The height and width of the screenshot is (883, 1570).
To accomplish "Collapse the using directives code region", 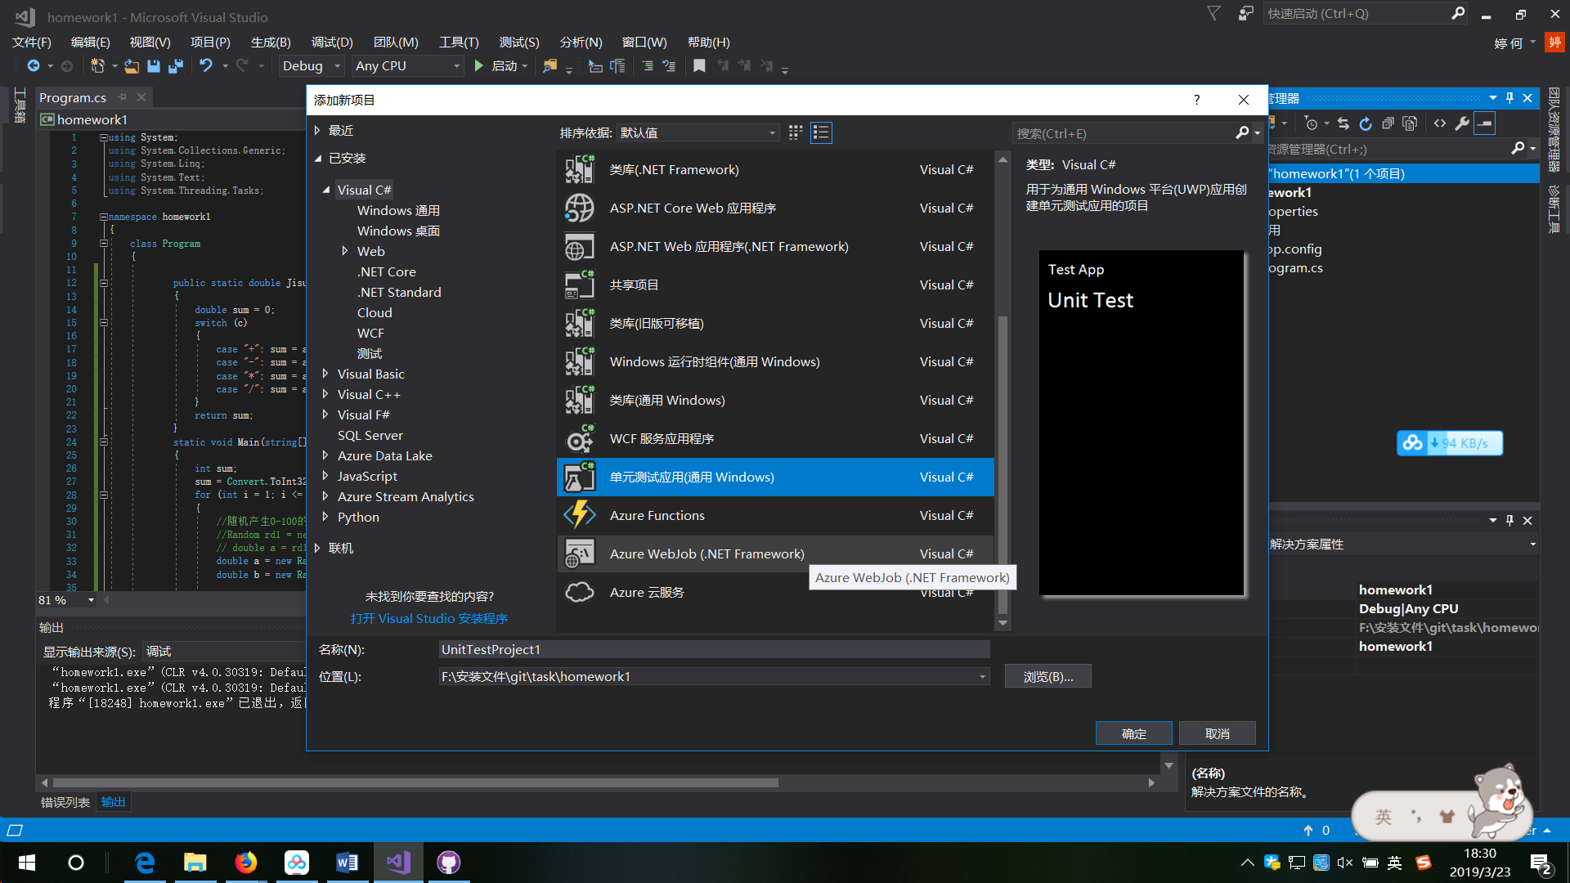I will pyautogui.click(x=104, y=137).
